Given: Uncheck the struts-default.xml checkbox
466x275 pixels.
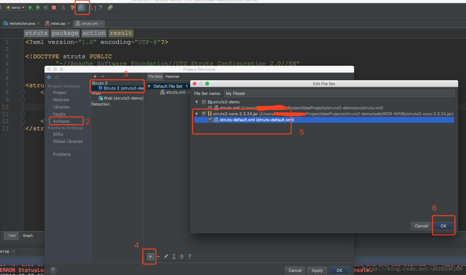Looking at the screenshot, I should [210, 120].
